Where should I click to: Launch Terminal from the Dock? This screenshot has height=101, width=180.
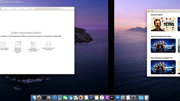(44, 98)
